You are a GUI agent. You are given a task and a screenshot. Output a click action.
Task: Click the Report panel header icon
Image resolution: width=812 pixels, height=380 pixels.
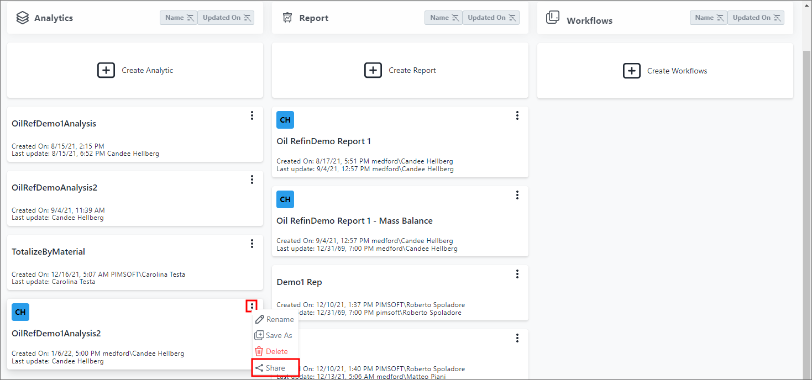(x=287, y=18)
